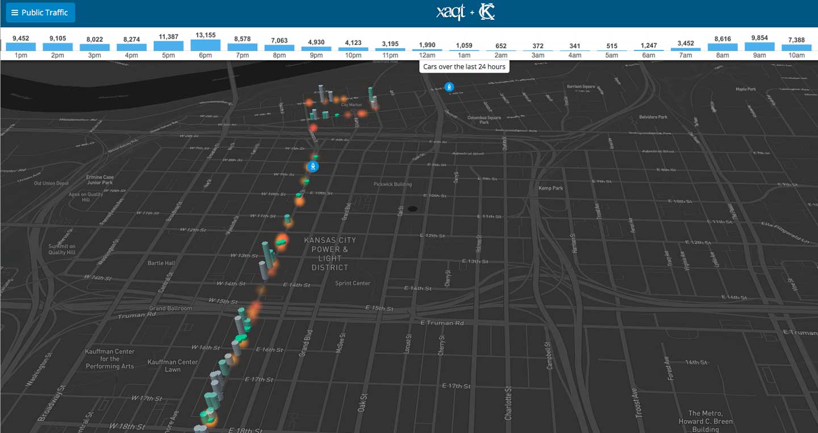Select blue streetcar marker near W 9th St
The height and width of the screenshot is (433, 818).
coord(312,166)
